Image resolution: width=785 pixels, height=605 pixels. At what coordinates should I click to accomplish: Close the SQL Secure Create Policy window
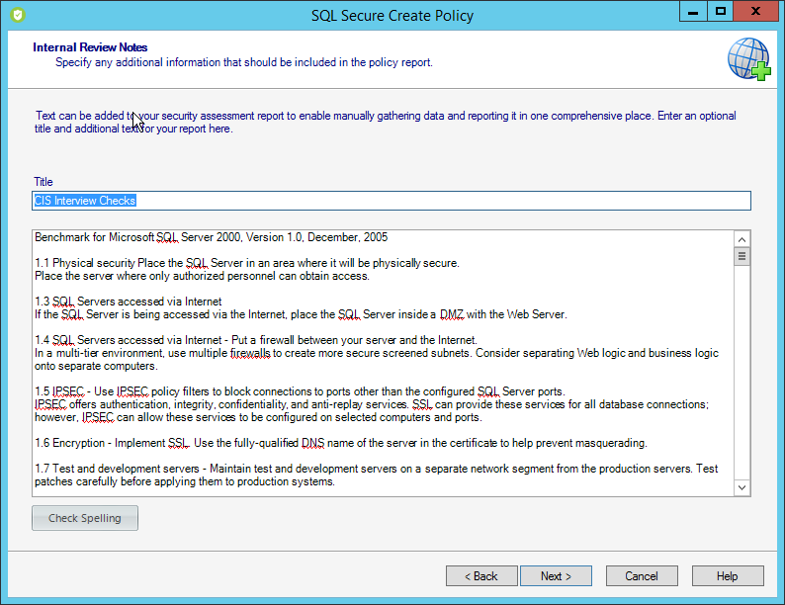(756, 12)
